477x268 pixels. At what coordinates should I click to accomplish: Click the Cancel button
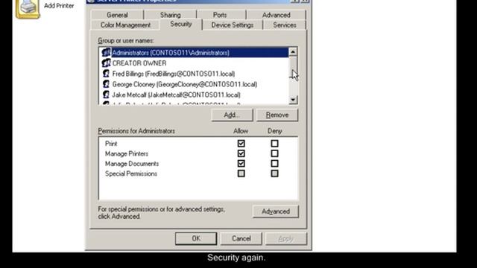241,238
